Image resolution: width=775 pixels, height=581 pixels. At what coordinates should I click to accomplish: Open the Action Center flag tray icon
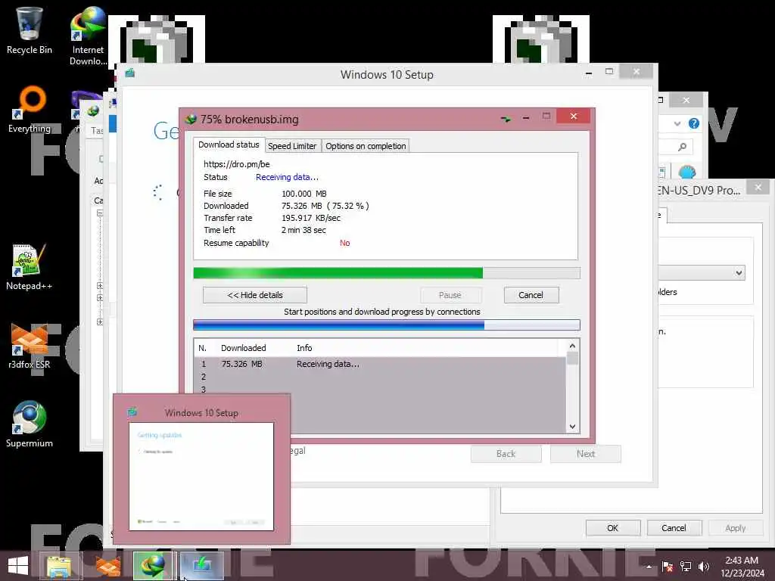tap(667, 566)
